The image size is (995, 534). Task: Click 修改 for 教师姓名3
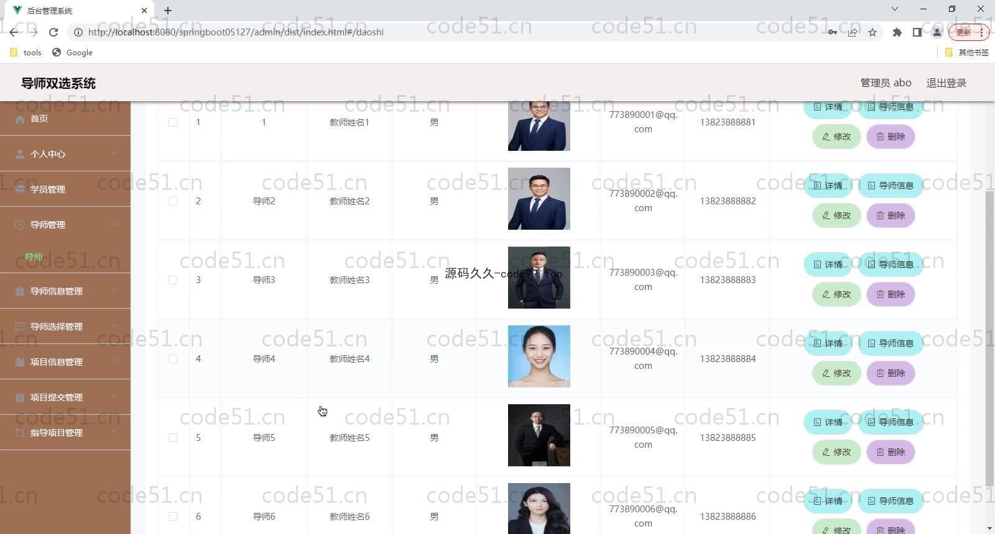tap(836, 294)
